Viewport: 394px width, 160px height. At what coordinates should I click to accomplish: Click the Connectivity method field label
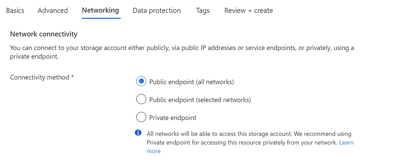40,77
